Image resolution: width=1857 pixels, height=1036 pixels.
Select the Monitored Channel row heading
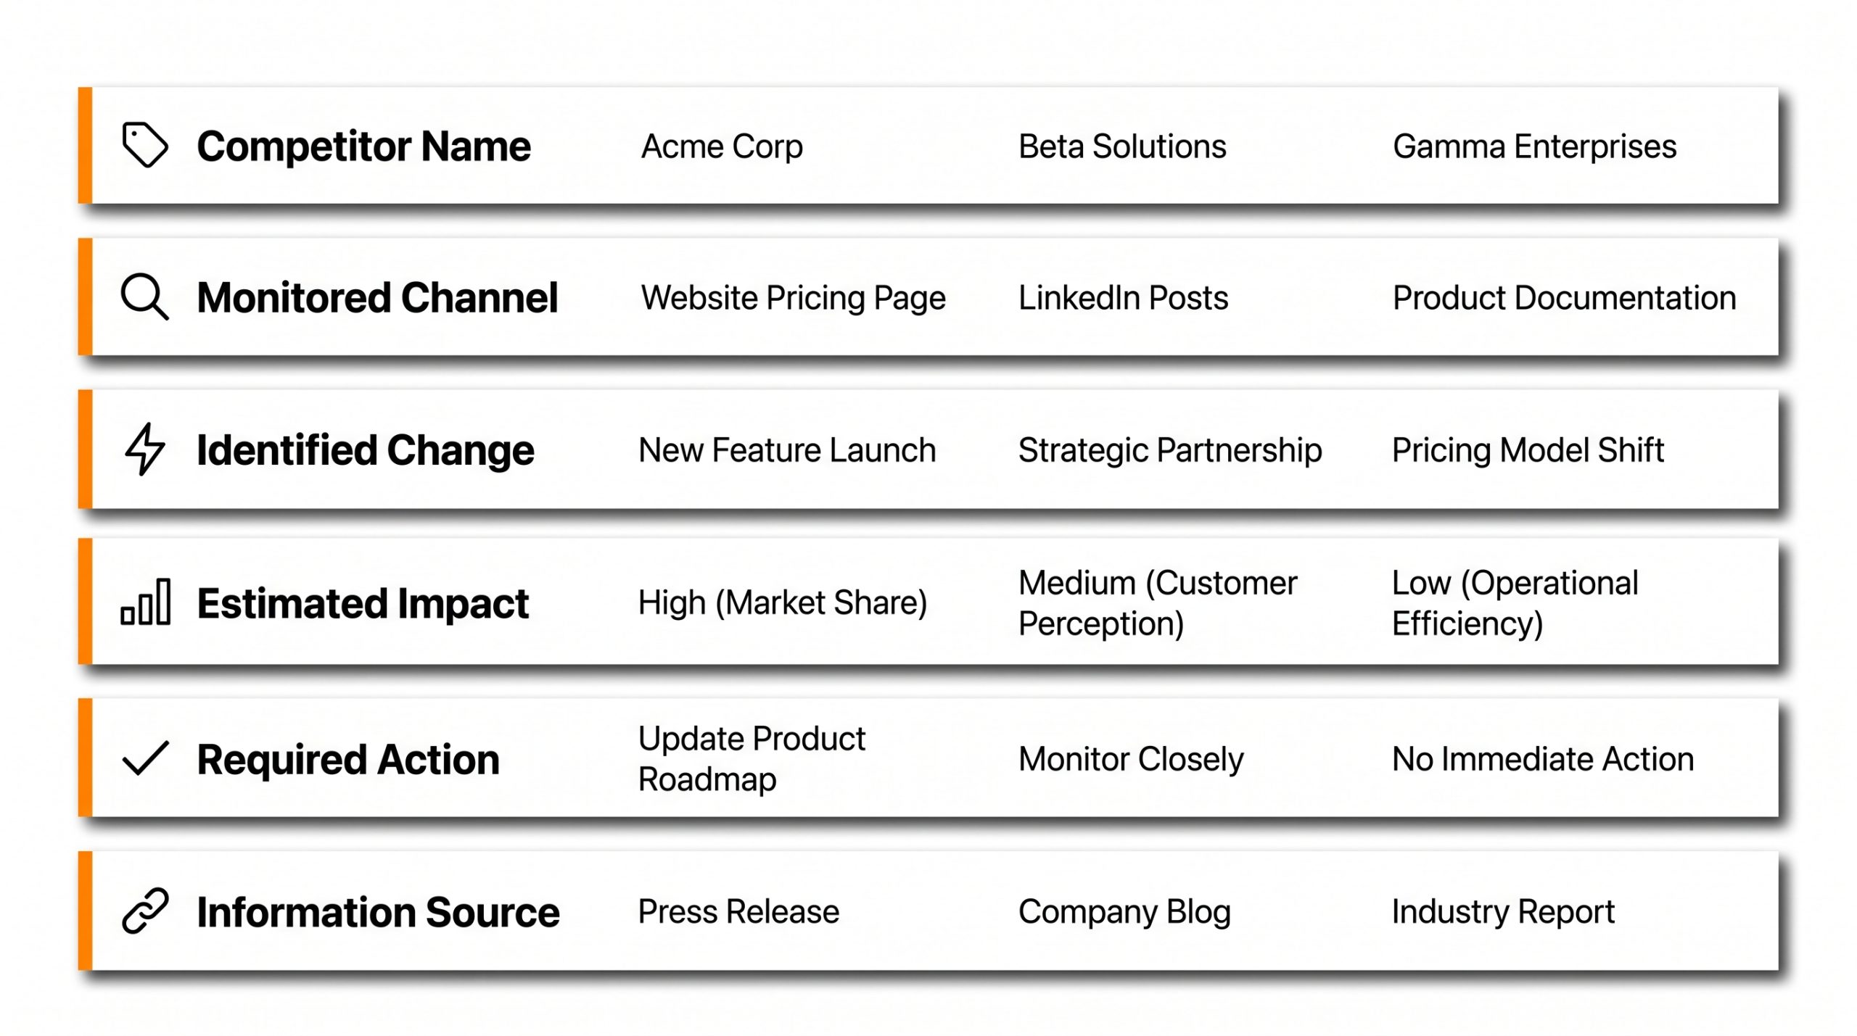377,297
